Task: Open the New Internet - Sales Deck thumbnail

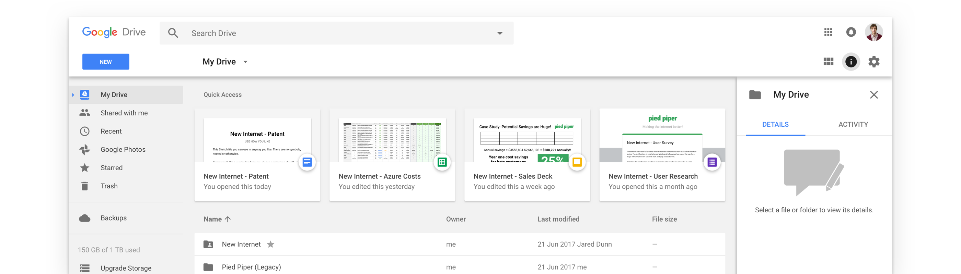Action: [527, 140]
